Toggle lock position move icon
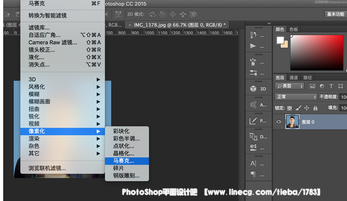Screen dimensions: 347x201 307,108
